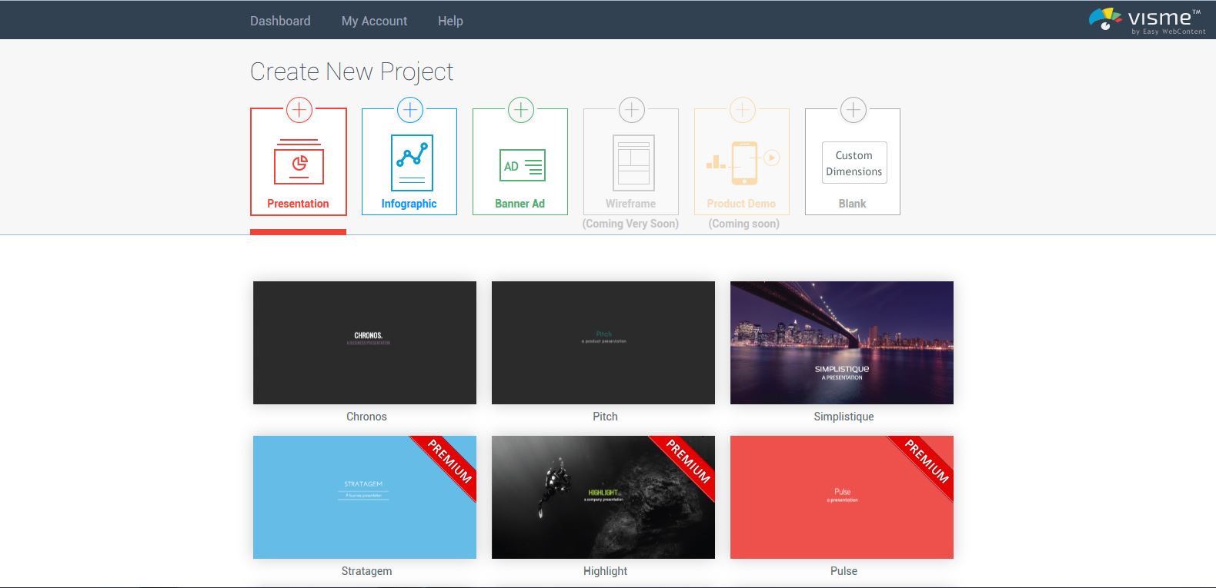Click the Product Demo phone icon
Image resolution: width=1216 pixels, height=588 pixels.
point(743,163)
